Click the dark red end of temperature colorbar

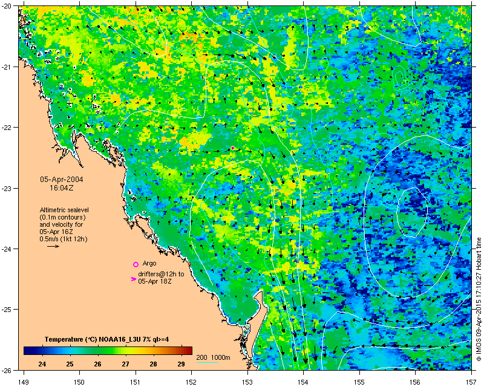189,351
